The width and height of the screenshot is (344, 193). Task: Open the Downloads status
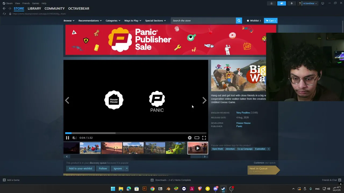pyautogui.click(x=171, y=180)
